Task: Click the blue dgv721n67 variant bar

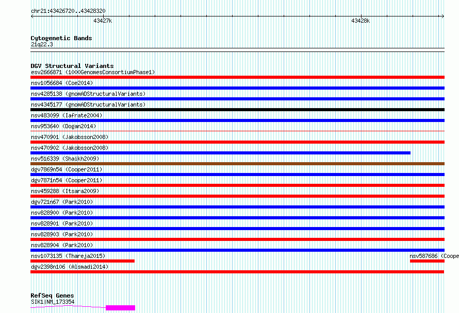Action: [x=237, y=207]
